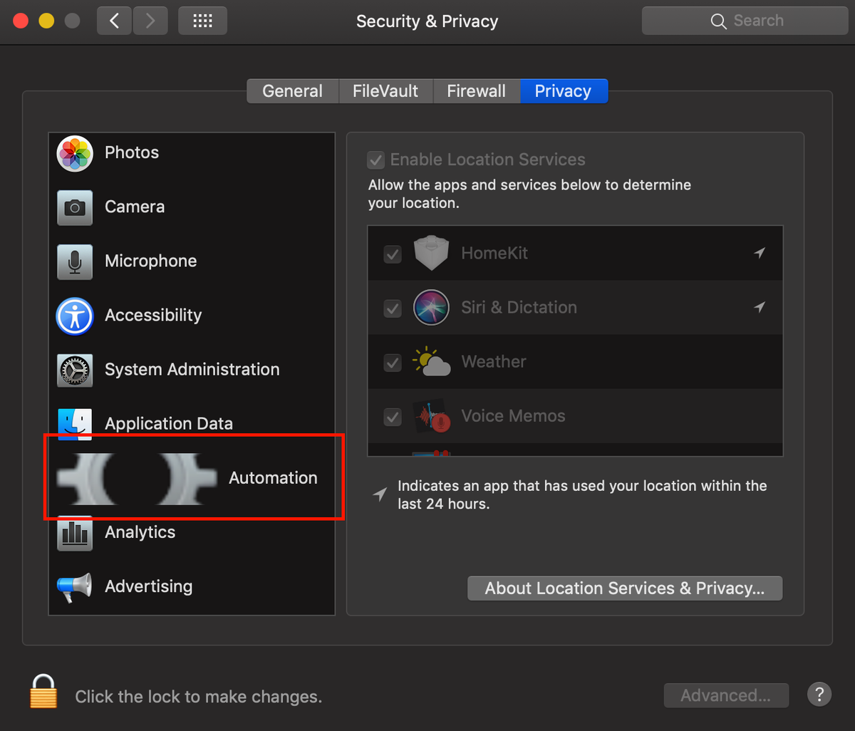Click the Finder face icon for Application Data
855x731 pixels.
[75, 425]
